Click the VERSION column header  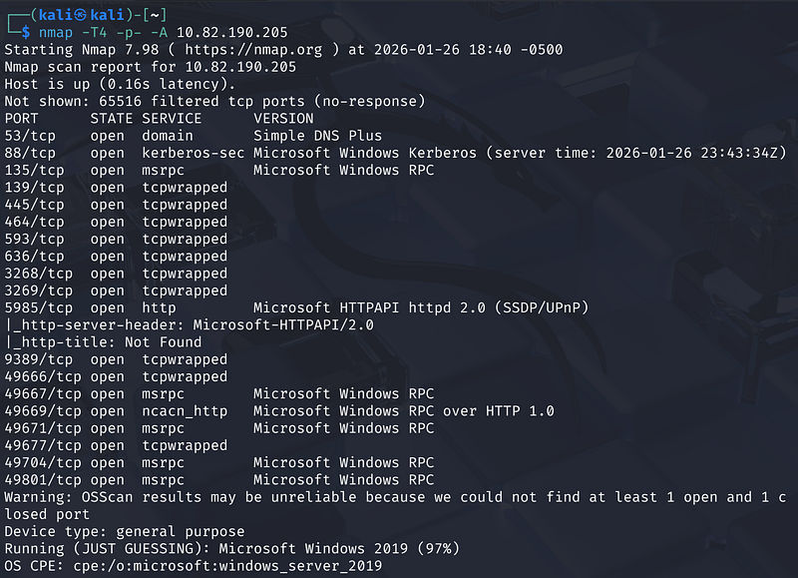(283, 118)
